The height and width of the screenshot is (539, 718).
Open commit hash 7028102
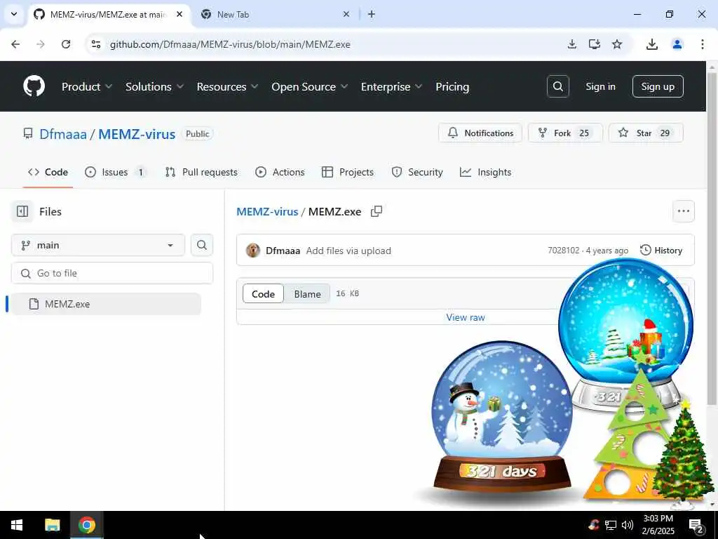tap(563, 251)
